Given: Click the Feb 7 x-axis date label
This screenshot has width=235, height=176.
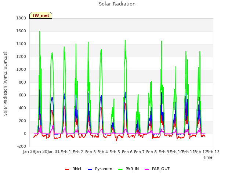Looking at the screenshot, I should [x=139, y=152].
